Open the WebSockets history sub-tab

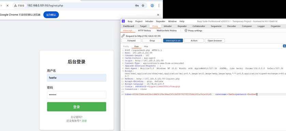click(167, 30)
